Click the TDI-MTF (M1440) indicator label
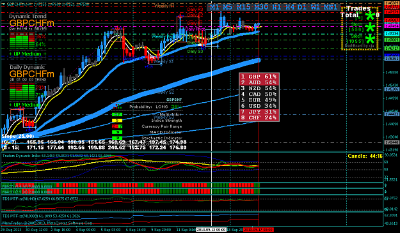This screenshot has height=233, width=400. [x=40, y=199]
